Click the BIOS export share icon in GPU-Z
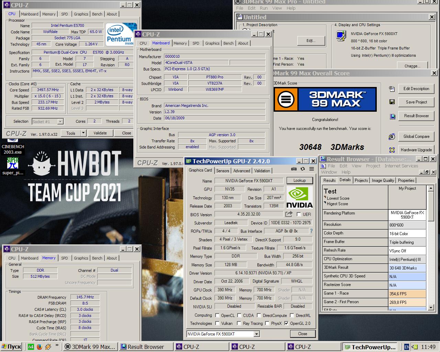The image size is (440, 352). [x=289, y=214]
